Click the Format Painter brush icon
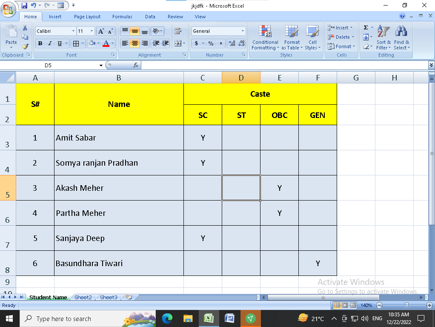 point(25,46)
